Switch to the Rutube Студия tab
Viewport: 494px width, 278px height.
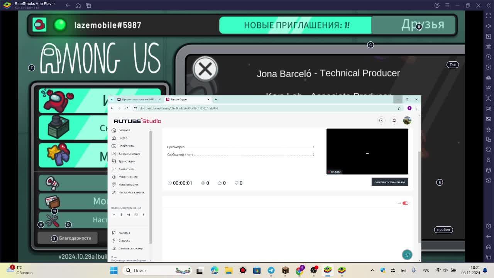(x=187, y=100)
